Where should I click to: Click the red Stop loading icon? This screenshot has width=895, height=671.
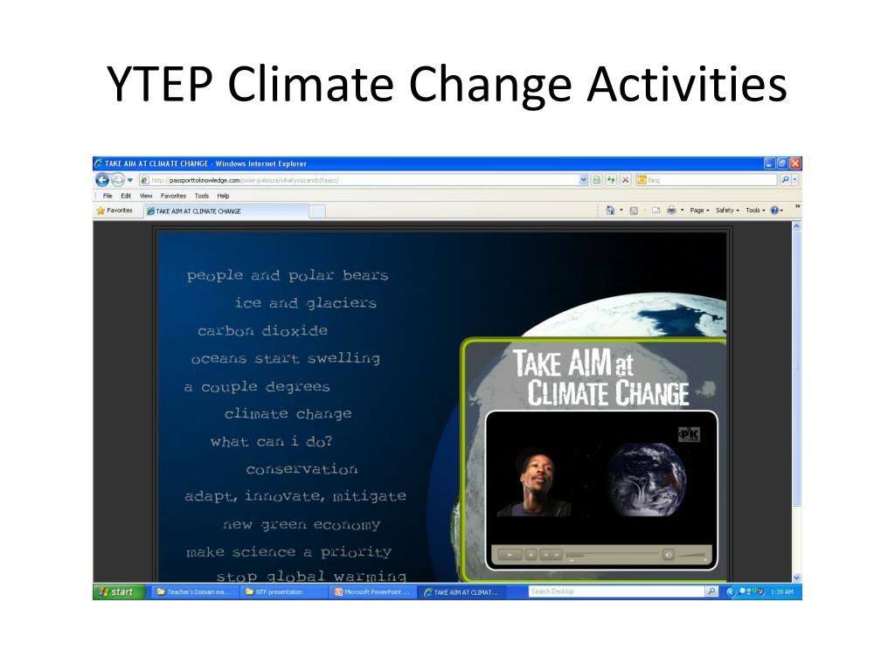tap(626, 180)
